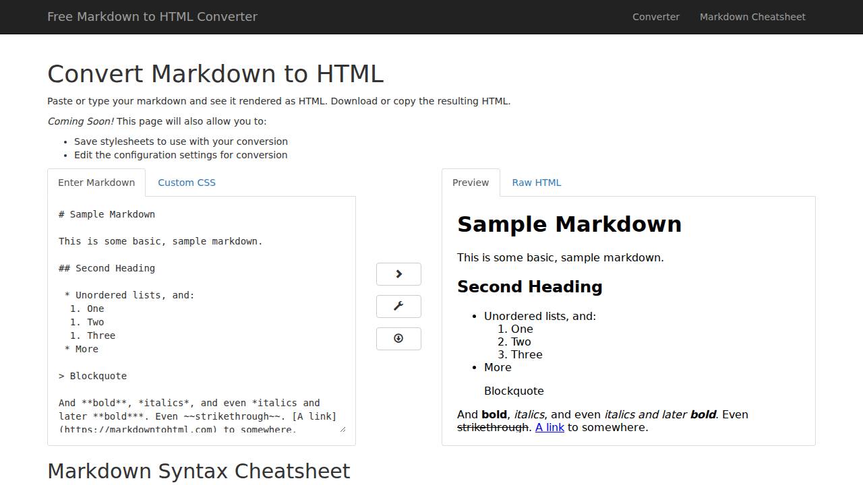Select the Preview tab
The image size is (863, 485).
(470, 182)
